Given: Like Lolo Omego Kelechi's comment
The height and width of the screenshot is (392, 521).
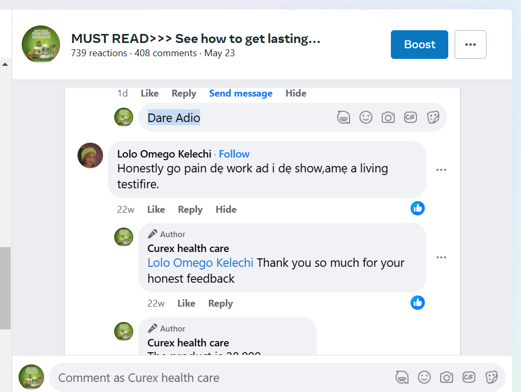Looking at the screenshot, I should [156, 210].
